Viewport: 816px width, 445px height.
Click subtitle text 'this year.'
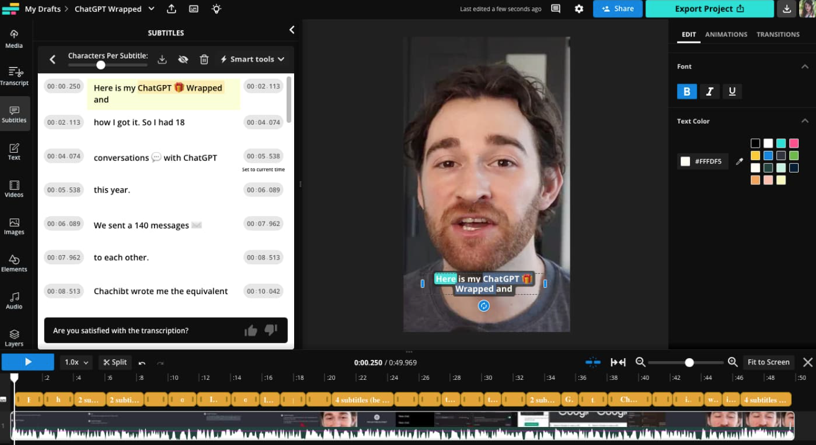112,190
